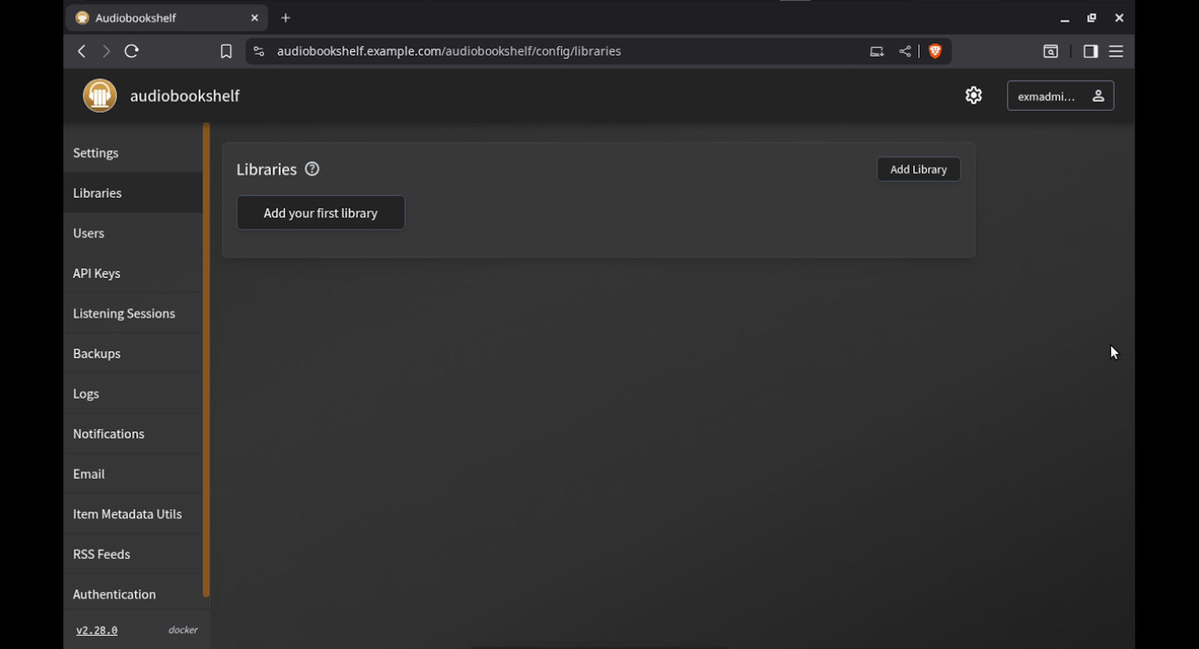Viewport: 1199px width, 649px height.
Task: Click the v2.28.0 version link
Action: [97, 630]
